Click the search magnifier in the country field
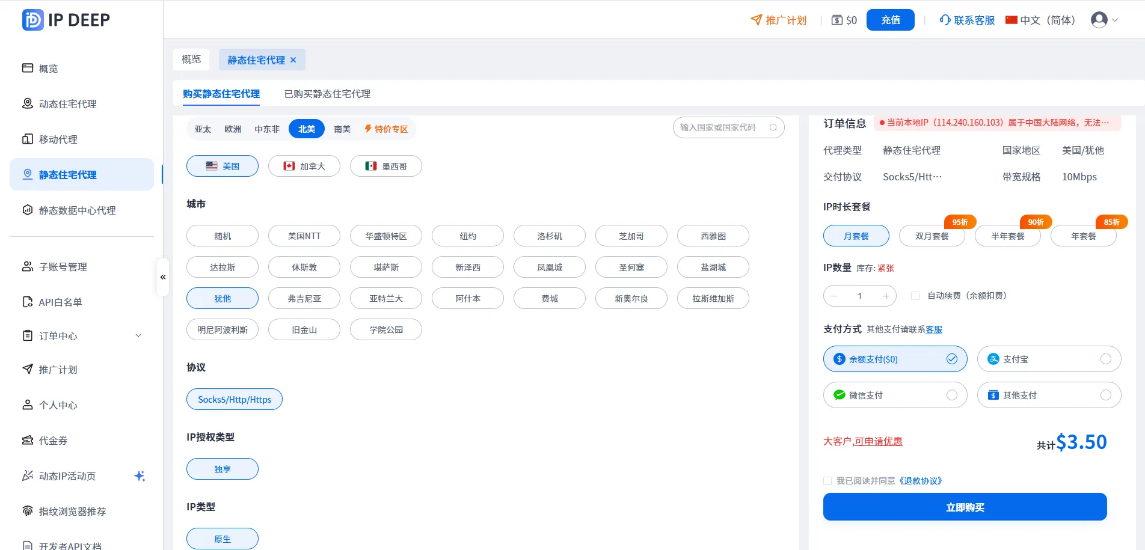 coord(773,127)
